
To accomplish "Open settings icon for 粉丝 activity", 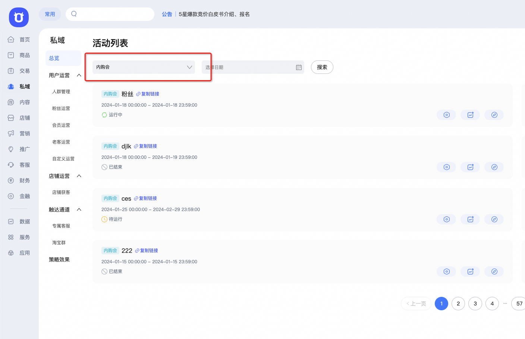I will 446,115.
